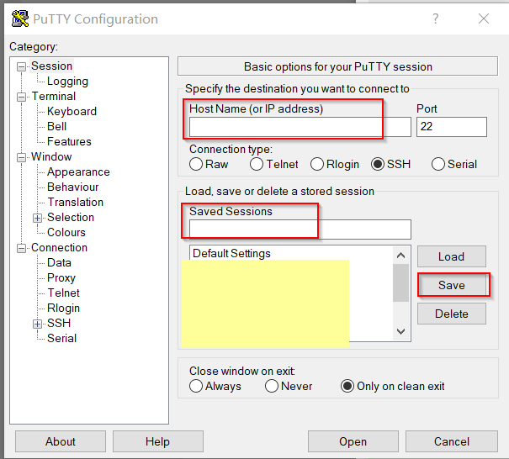Select the Session category
Screen dimensions: 509x459
pyautogui.click(x=51, y=66)
